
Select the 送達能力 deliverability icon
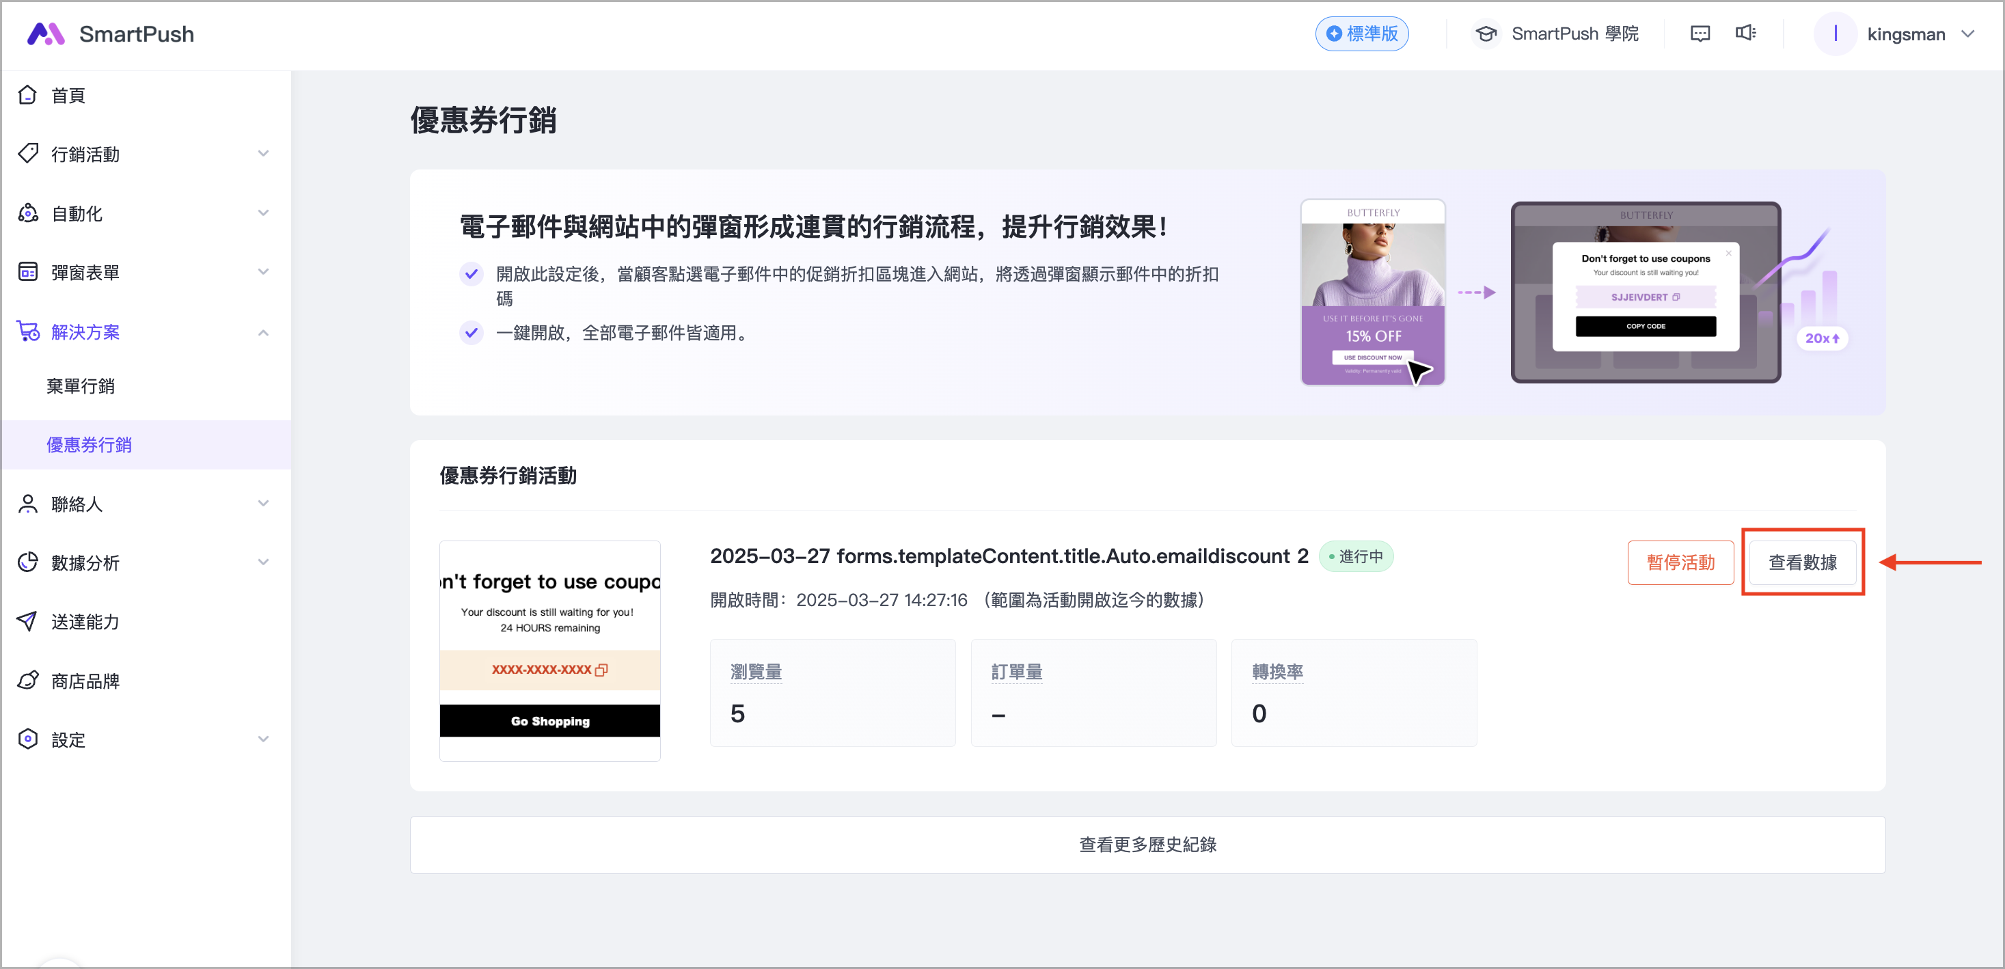(x=27, y=621)
